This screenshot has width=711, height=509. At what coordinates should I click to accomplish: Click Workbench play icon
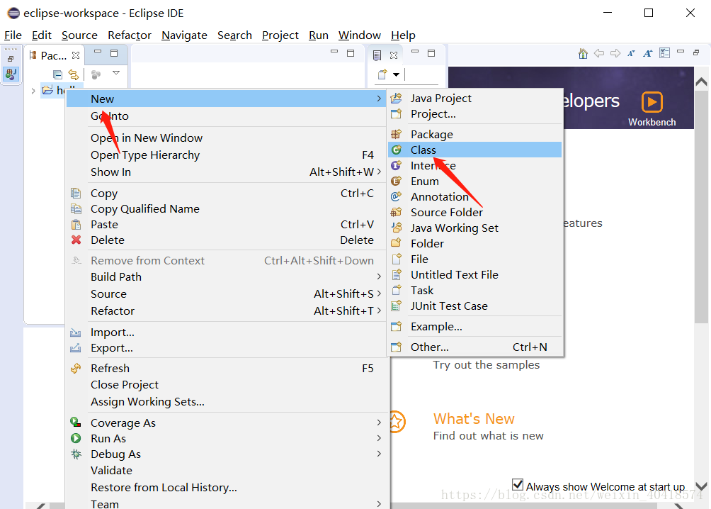click(x=652, y=102)
